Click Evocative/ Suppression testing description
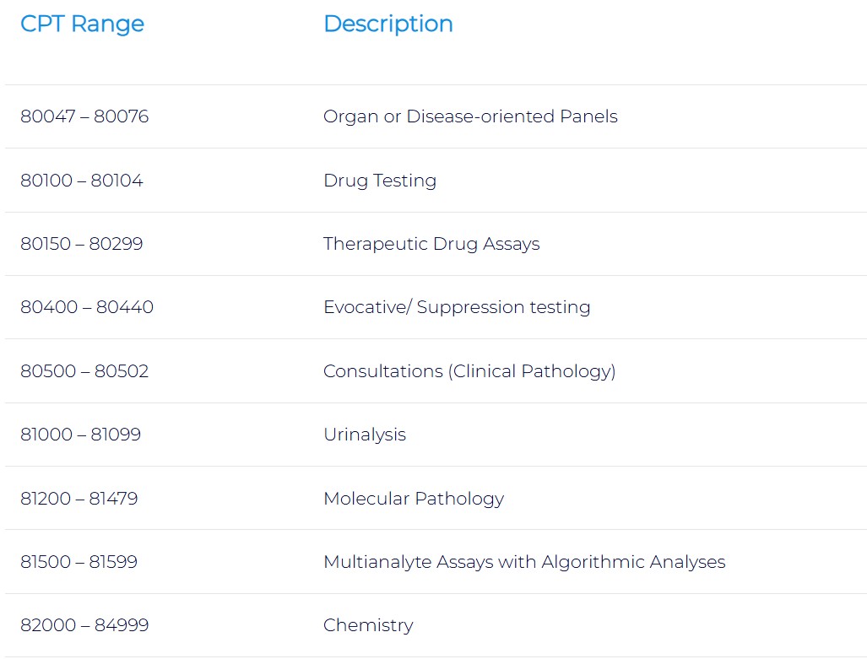The height and width of the screenshot is (659, 867). 457,307
